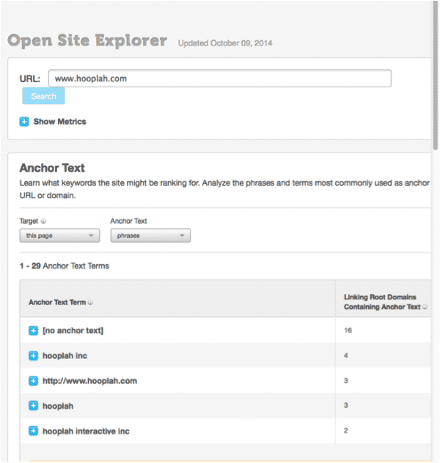Expand Show Metrics with the plus icon

coord(24,122)
